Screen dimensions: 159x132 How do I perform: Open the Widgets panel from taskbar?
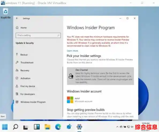coord(37,127)
